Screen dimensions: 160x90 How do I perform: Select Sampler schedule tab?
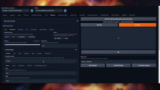click(39, 53)
